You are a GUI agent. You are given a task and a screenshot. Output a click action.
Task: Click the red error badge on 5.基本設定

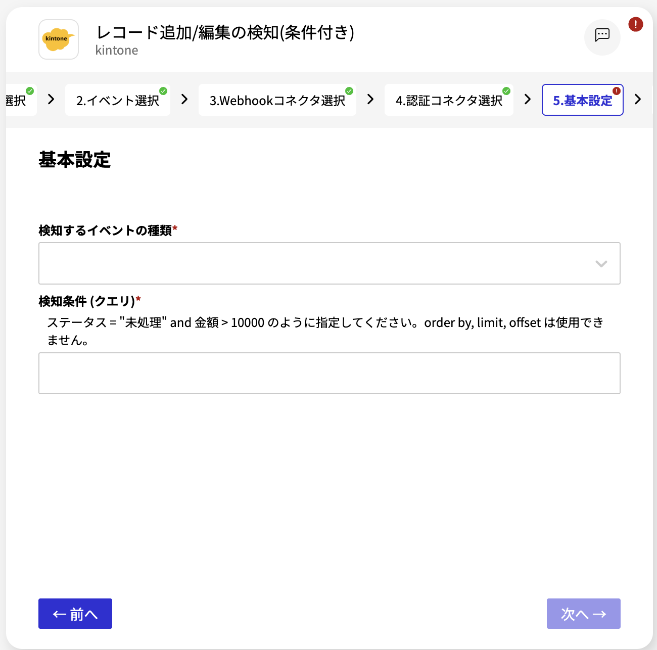[x=617, y=91]
